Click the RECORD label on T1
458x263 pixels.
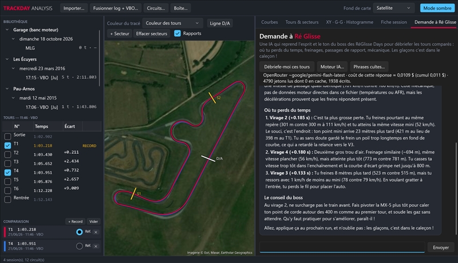89,146
